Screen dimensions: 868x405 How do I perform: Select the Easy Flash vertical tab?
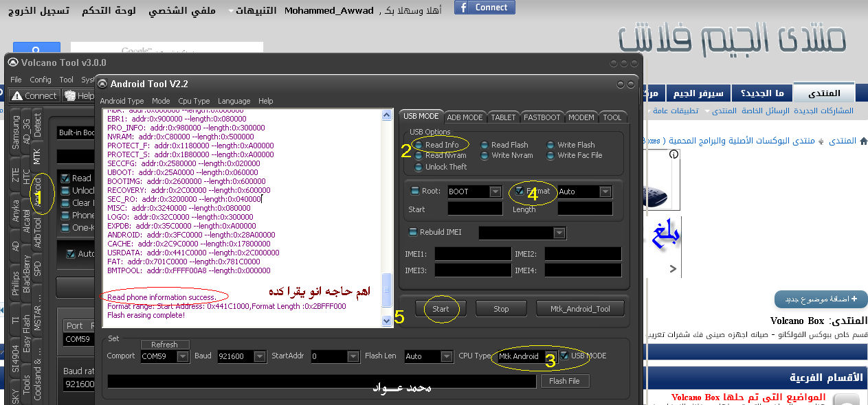27,334
